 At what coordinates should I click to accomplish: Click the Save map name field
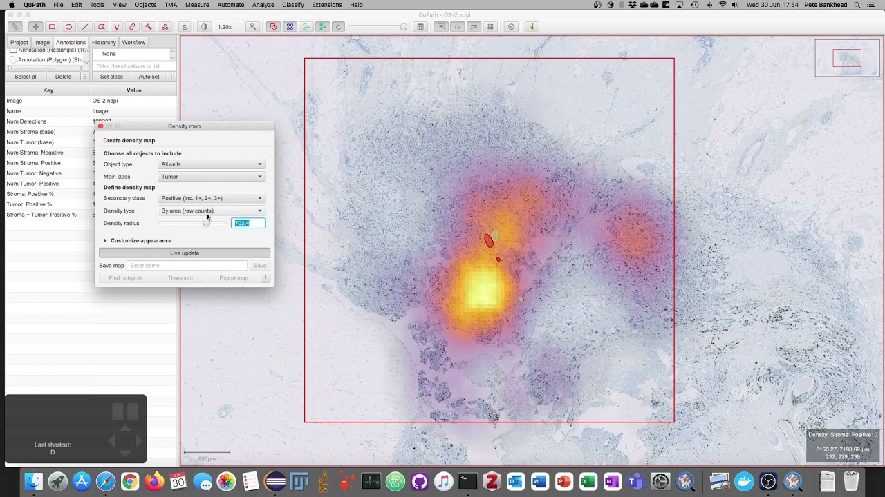187,266
